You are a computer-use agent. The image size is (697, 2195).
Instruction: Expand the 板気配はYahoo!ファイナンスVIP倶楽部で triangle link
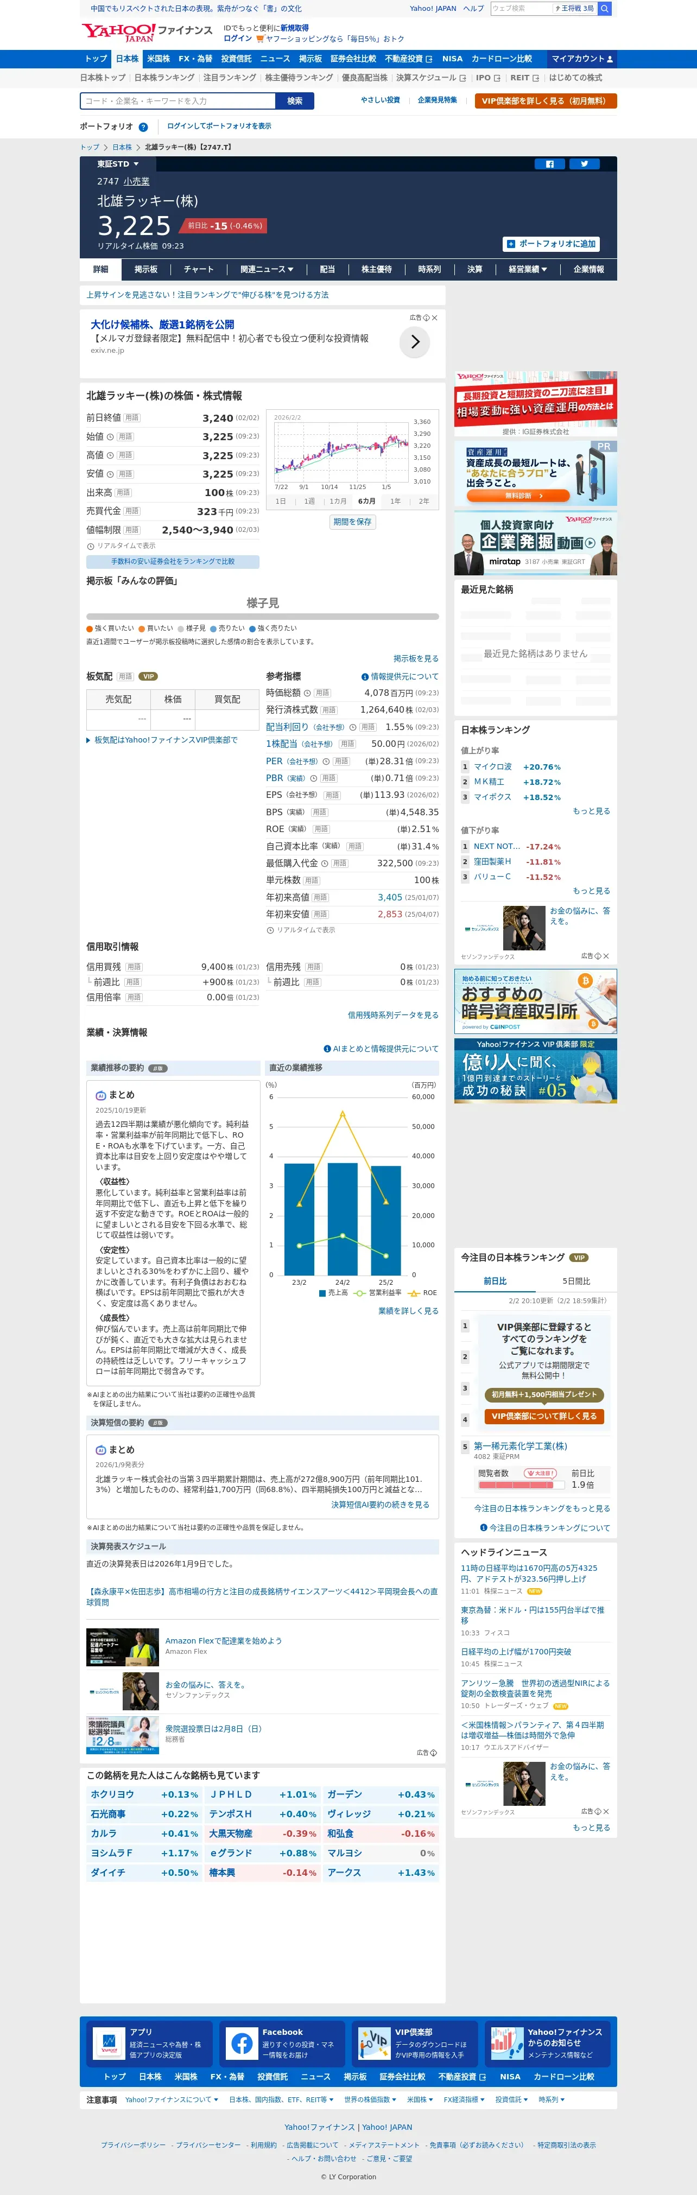[162, 740]
